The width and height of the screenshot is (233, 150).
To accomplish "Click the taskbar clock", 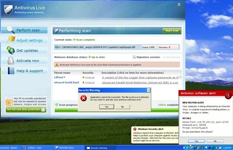I will 227,148.
